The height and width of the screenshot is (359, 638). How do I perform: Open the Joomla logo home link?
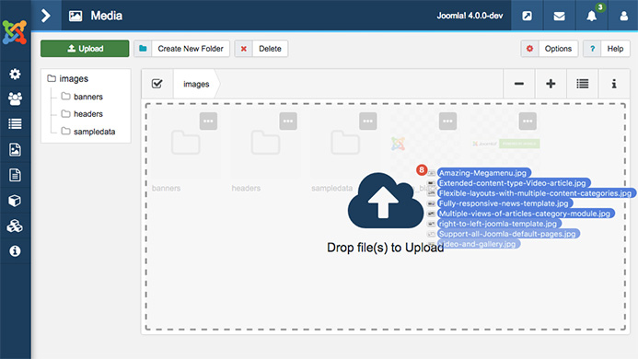pyautogui.click(x=15, y=31)
